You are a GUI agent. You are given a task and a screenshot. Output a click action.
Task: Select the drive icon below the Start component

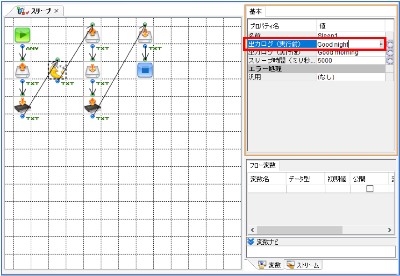click(x=22, y=71)
